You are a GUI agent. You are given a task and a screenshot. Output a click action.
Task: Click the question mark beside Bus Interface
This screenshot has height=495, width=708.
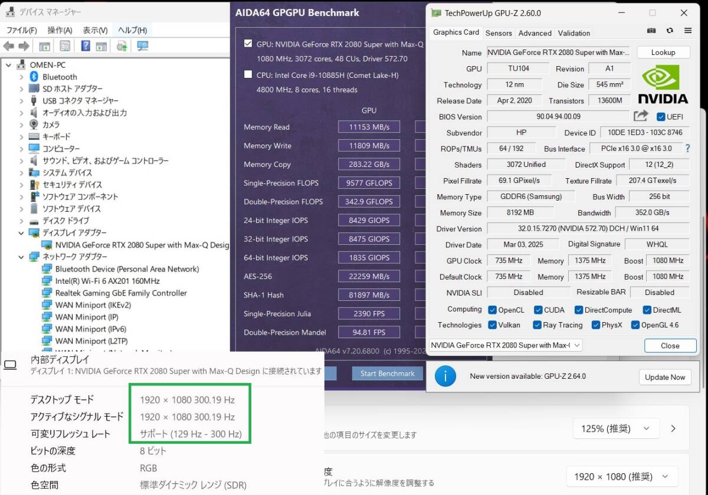click(x=687, y=149)
